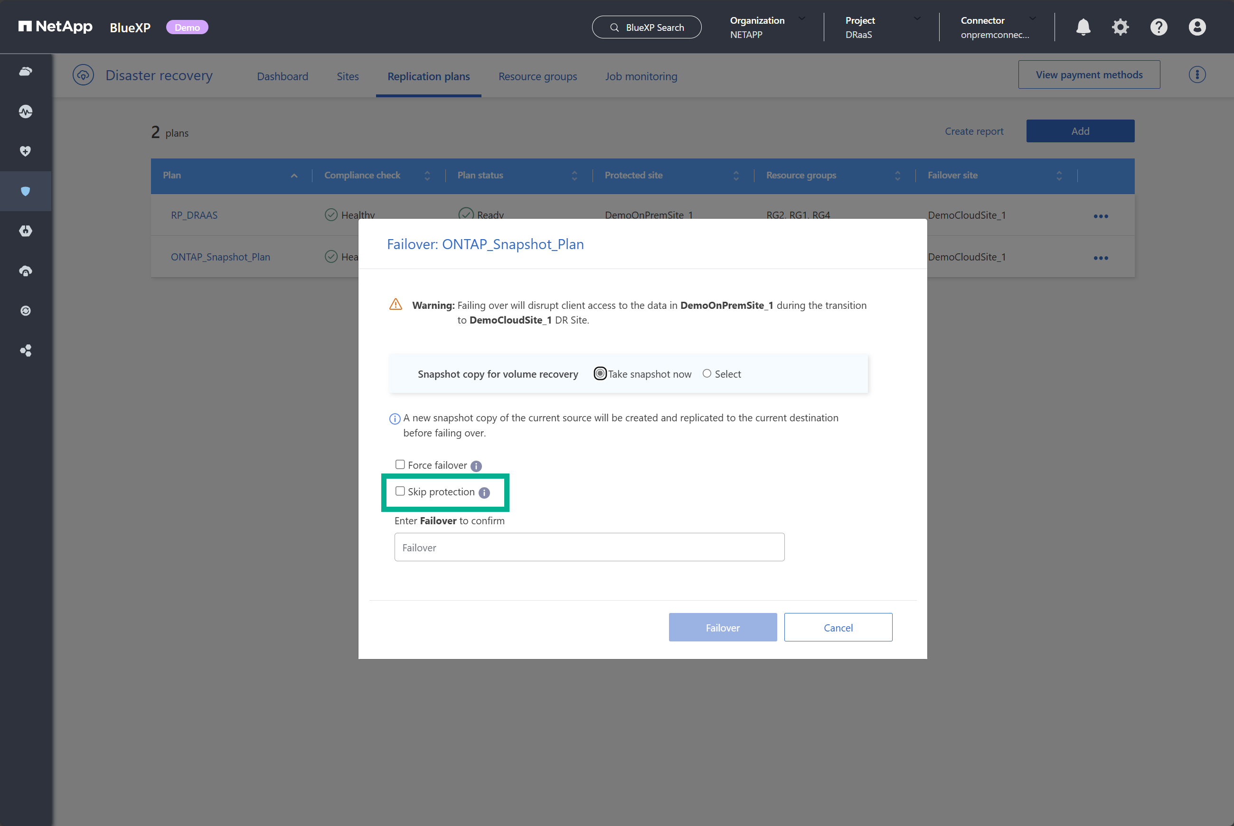Open the heart-plus health sidebar icon
Screen dimensions: 1234x826
point(25,151)
